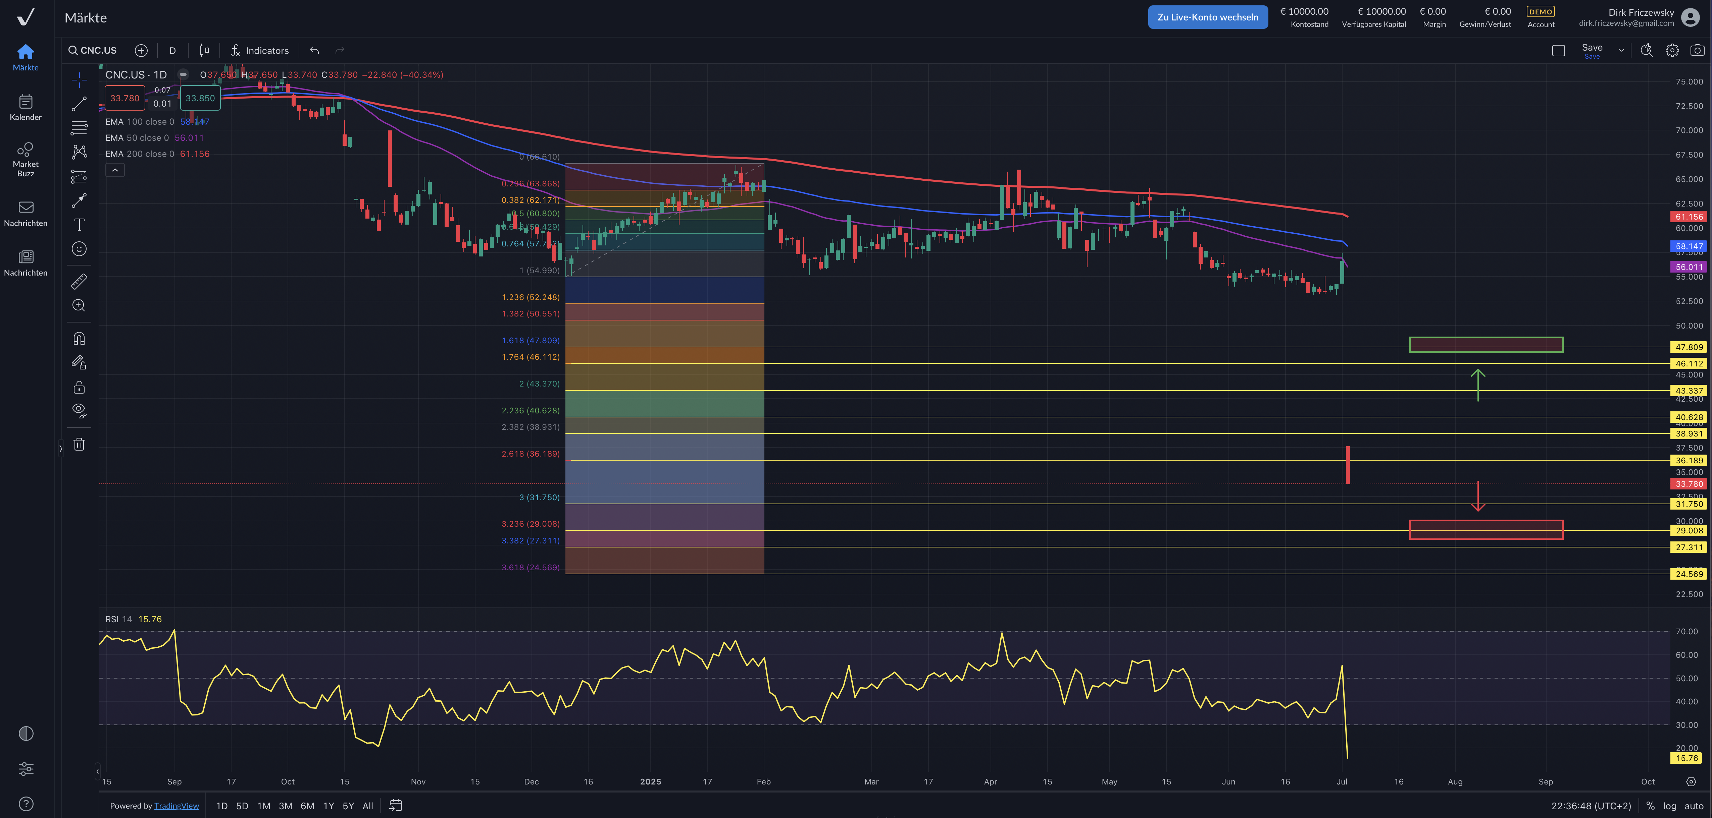The image size is (1712, 818).
Task: Take a chart snapshot with camera icon
Action: [x=1697, y=51]
